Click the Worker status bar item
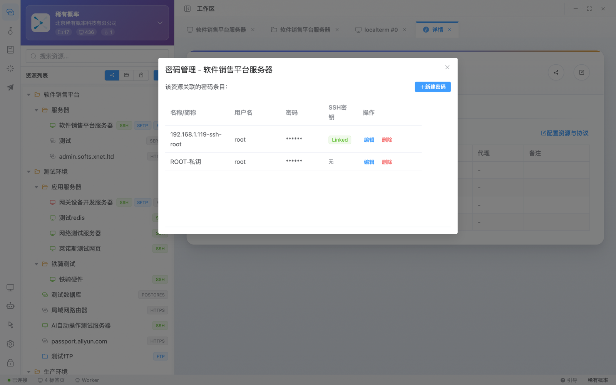This screenshot has height=385, width=616. click(87, 380)
